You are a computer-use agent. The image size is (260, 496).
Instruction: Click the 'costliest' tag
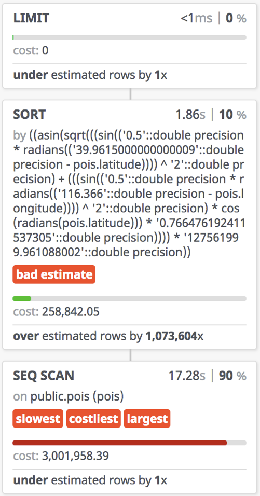coord(93,419)
